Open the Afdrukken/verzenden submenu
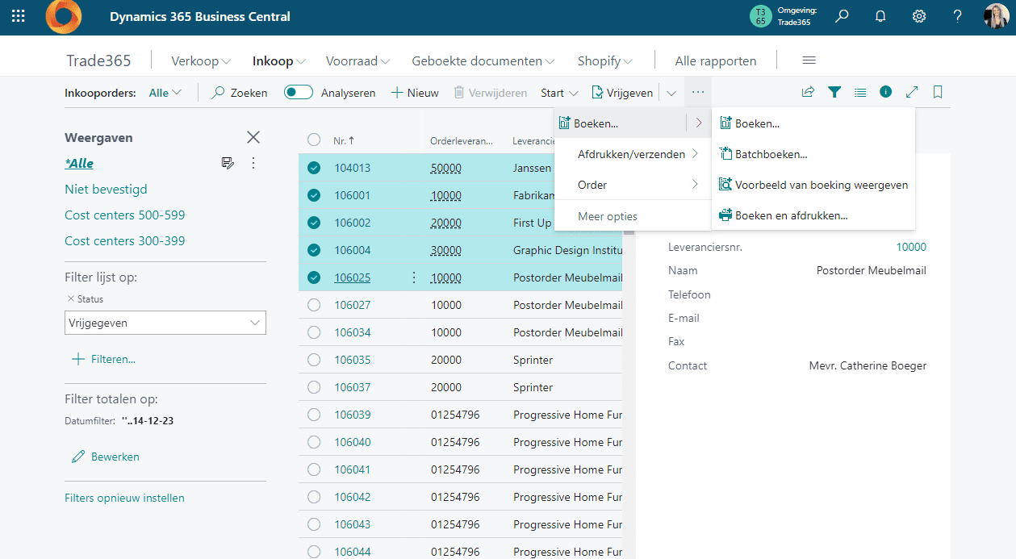The image size is (1016, 559). [632, 154]
